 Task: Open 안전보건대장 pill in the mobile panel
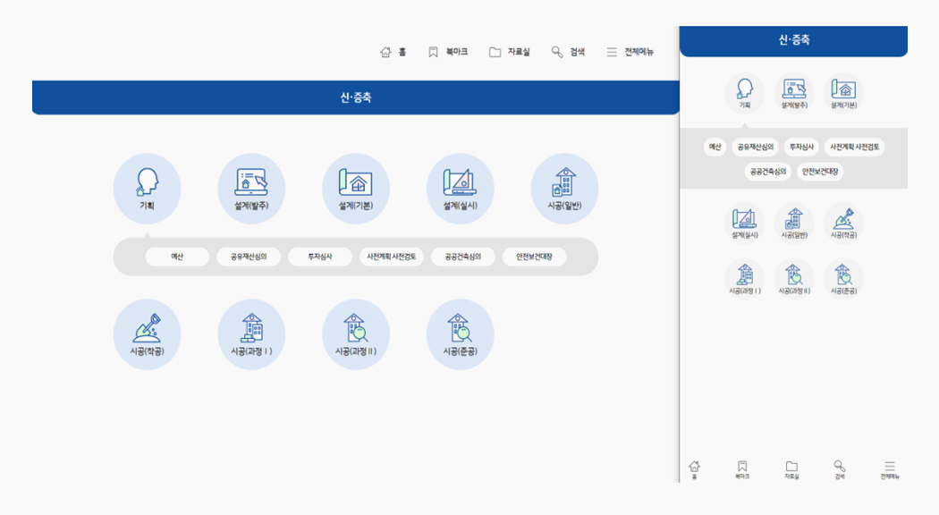819,172
